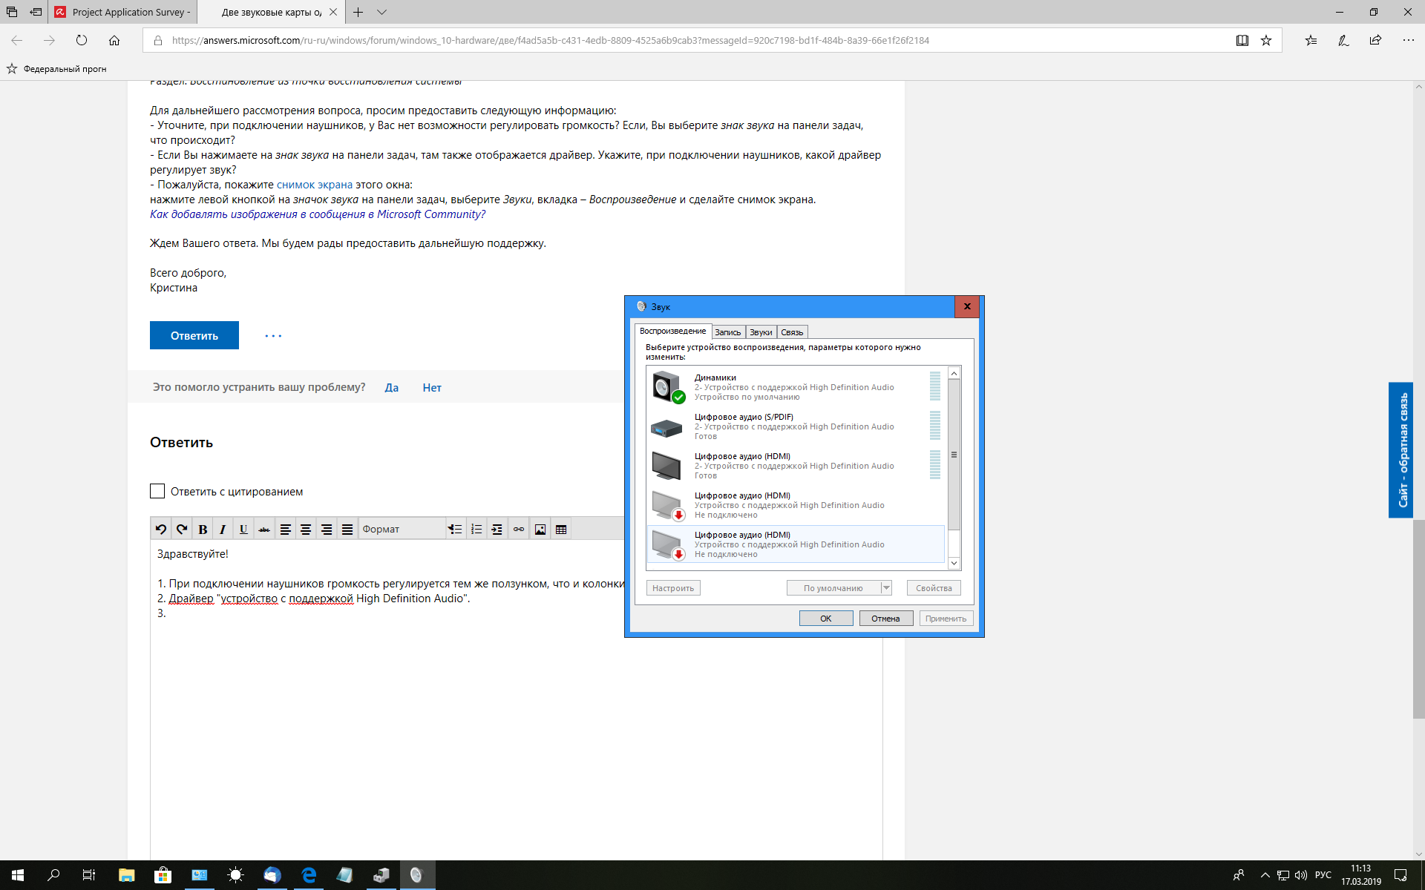The image size is (1425, 890).
Task: Click the insert link icon
Action: point(518,528)
